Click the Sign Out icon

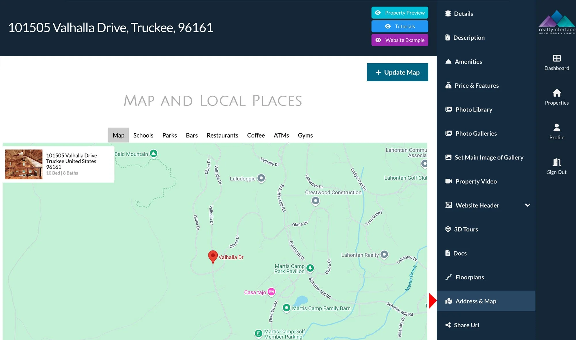[556, 166]
